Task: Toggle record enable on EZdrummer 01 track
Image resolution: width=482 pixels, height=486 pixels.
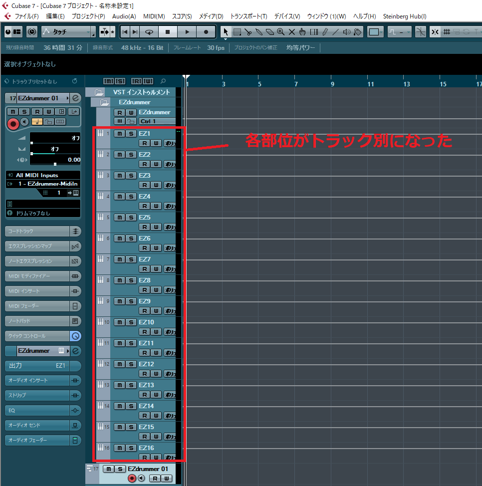Action: (132, 479)
